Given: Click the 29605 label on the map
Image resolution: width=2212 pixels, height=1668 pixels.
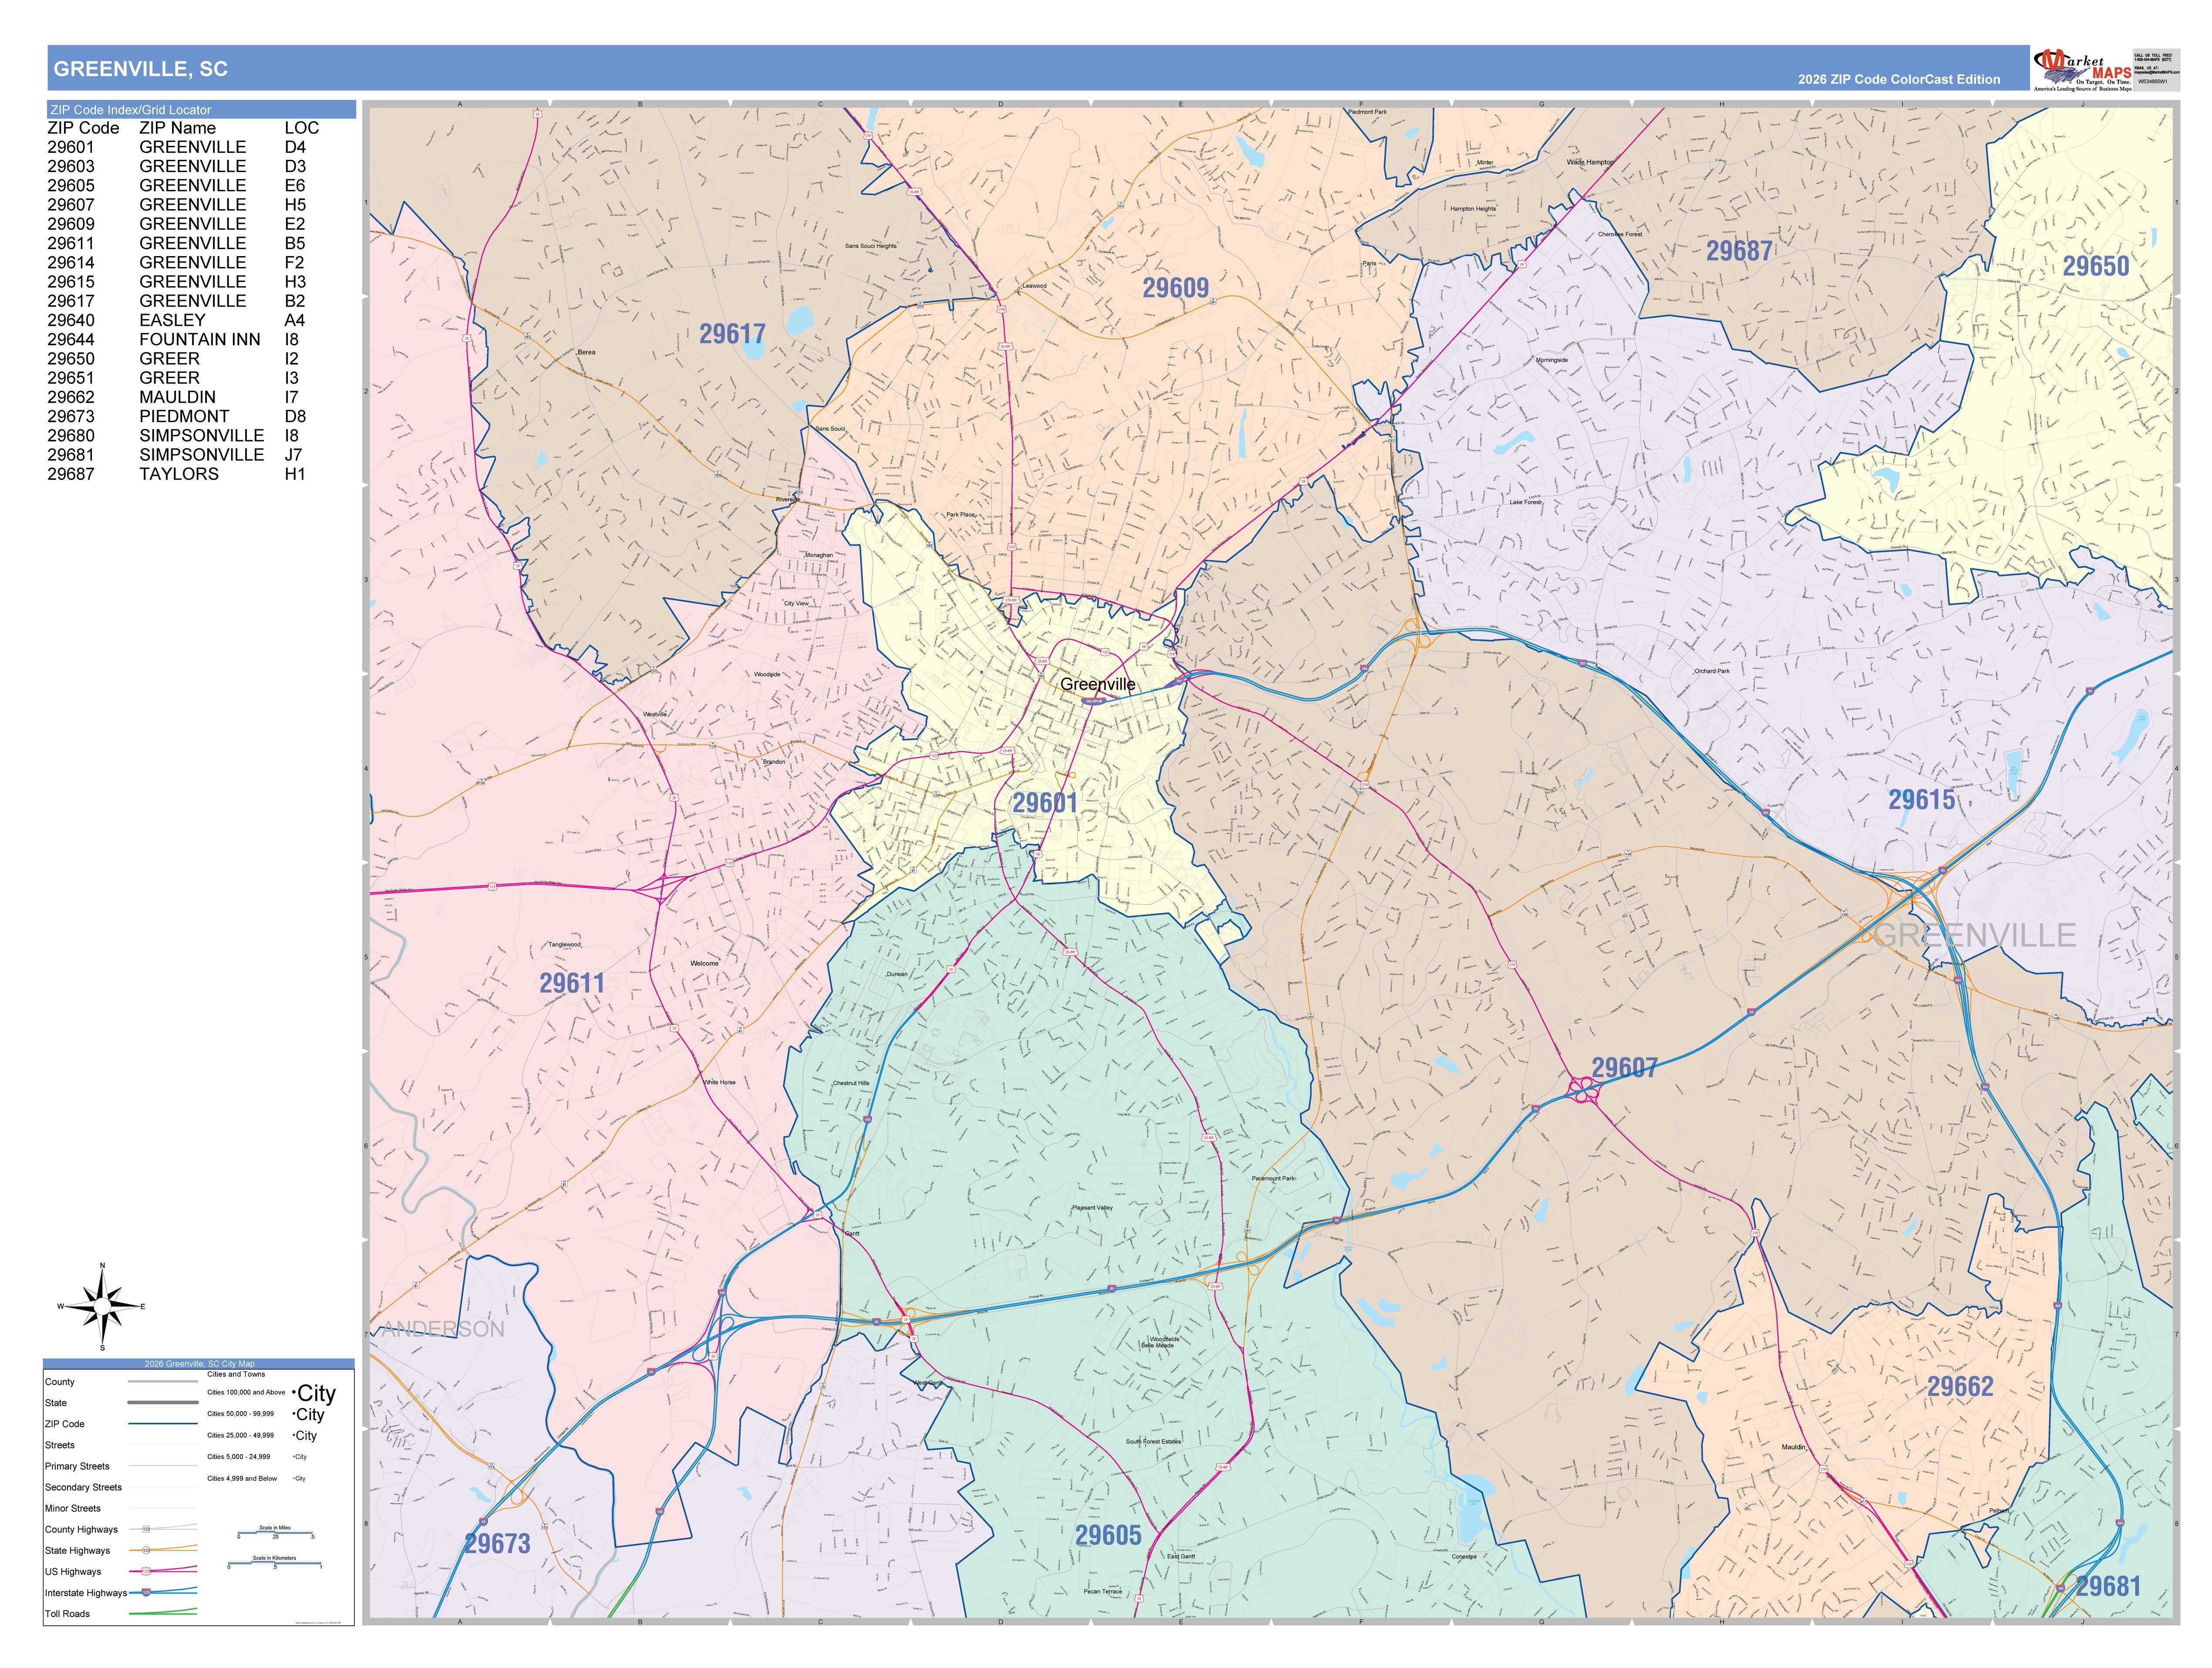Looking at the screenshot, I should (1108, 1535).
